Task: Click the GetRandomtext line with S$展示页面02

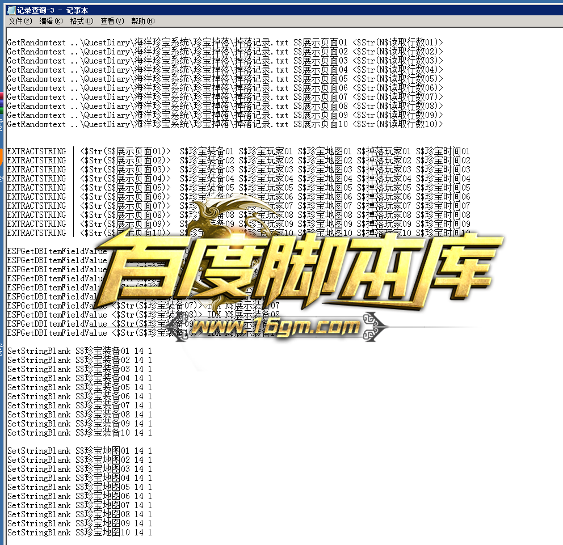Action: (x=225, y=52)
